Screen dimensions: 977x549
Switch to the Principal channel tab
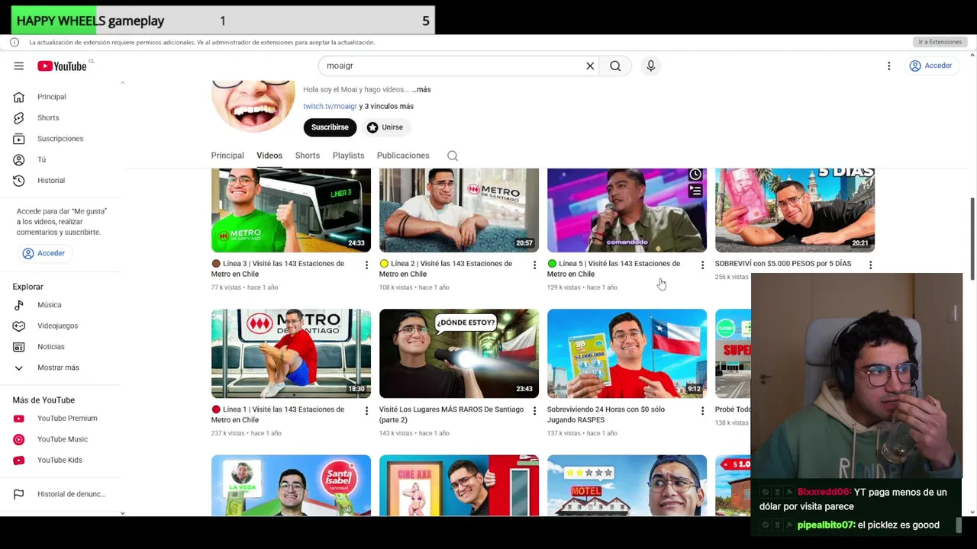(x=227, y=156)
